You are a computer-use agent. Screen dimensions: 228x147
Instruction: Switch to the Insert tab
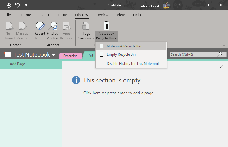pos(44,15)
